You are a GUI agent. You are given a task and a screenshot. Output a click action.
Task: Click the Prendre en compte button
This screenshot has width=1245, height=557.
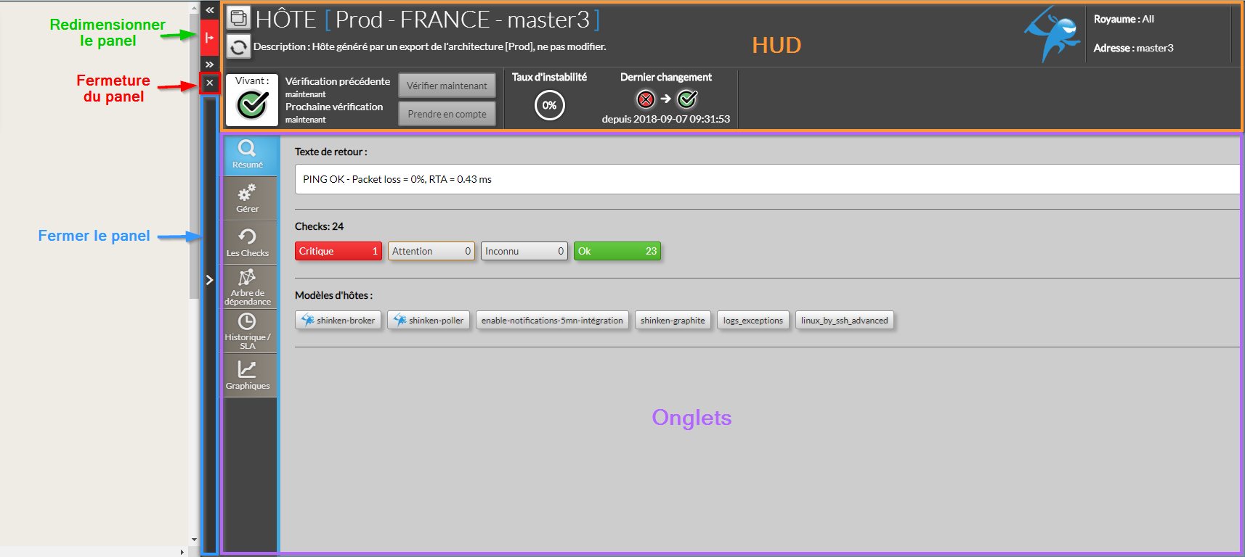(447, 114)
